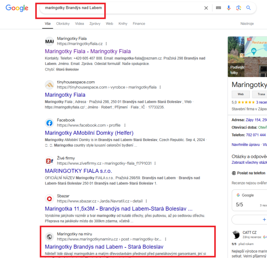Switch to the Web tab
The width and height of the screenshot is (267, 258).
pos(109,24)
